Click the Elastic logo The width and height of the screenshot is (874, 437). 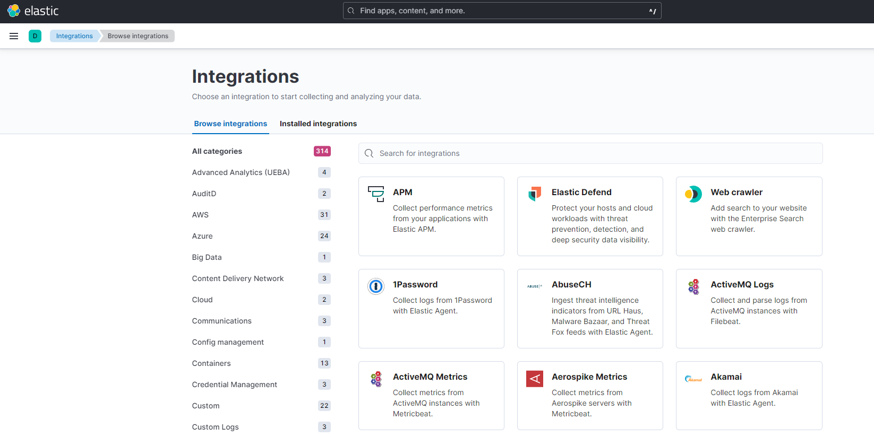click(x=33, y=11)
